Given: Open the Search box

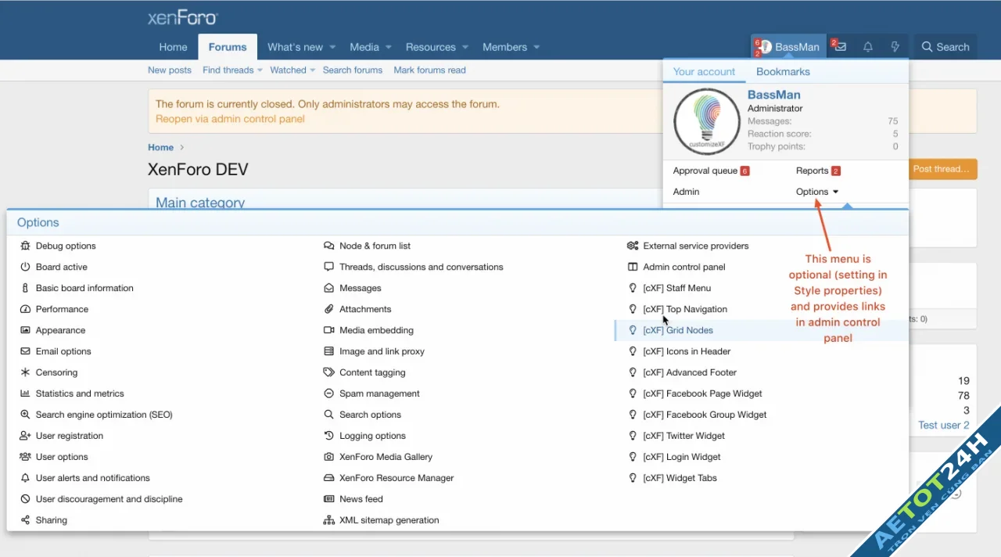Looking at the screenshot, I should [x=945, y=46].
